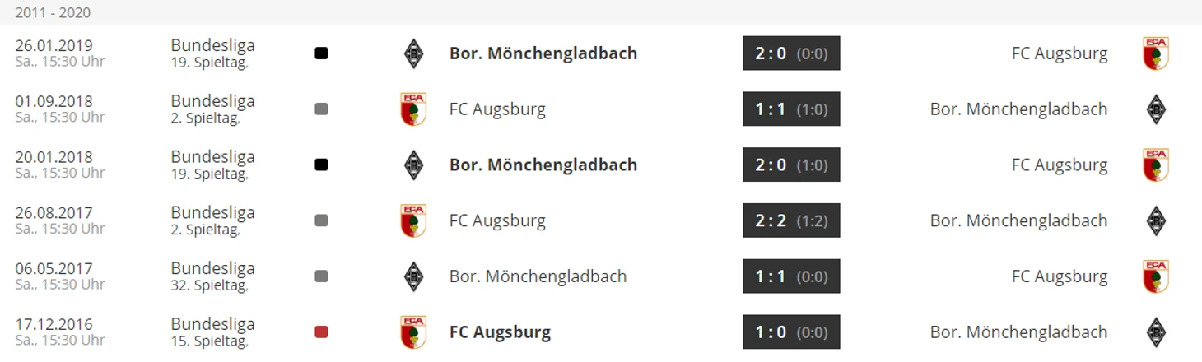Click FC Augsburg crest in 26.01.2019 row
This screenshot has height=362, width=1202.
1156,53
